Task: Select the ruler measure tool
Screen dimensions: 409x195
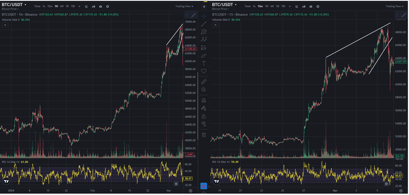Action: point(204,82)
